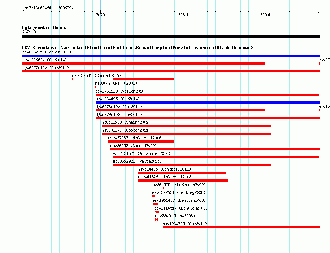Select the esv2421621 red bar
The image size is (330, 253).
tap(216, 157)
